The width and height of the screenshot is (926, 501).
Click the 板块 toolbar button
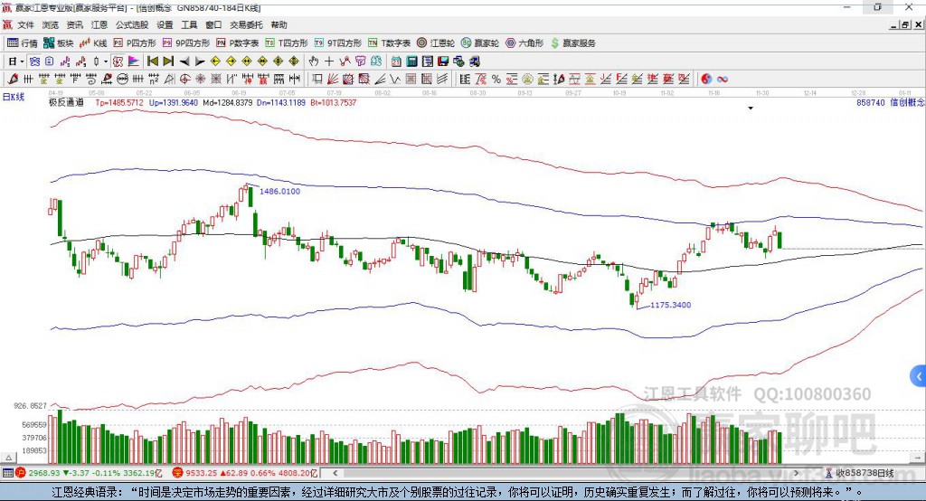point(59,43)
